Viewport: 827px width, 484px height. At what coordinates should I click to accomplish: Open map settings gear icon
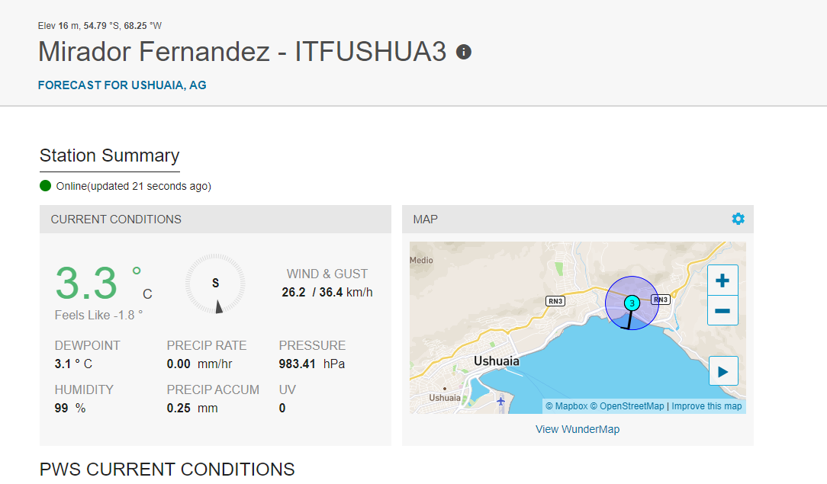click(x=738, y=219)
